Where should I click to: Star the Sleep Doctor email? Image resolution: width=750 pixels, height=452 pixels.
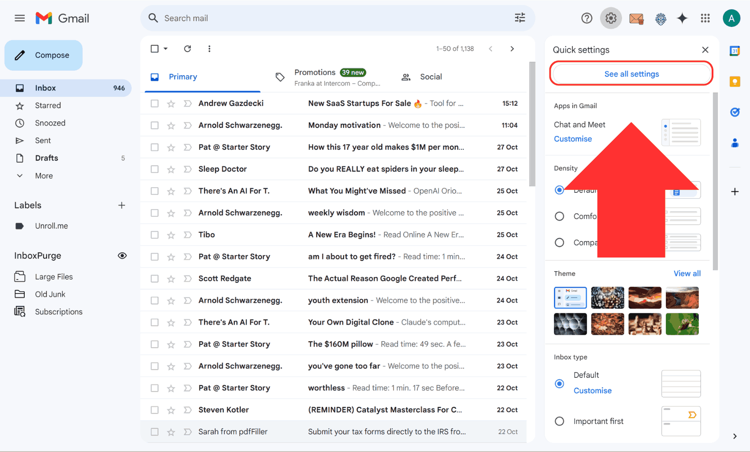click(x=171, y=169)
